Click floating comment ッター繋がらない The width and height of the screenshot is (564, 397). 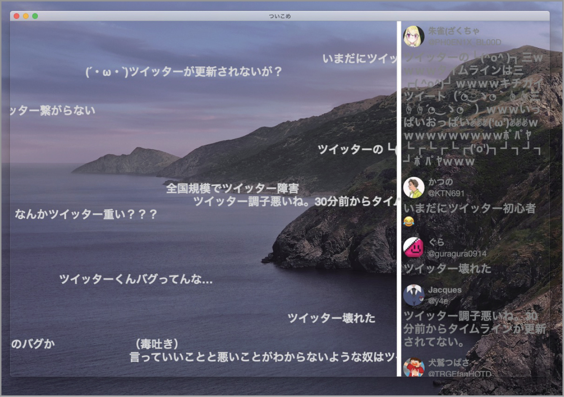[x=53, y=111]
